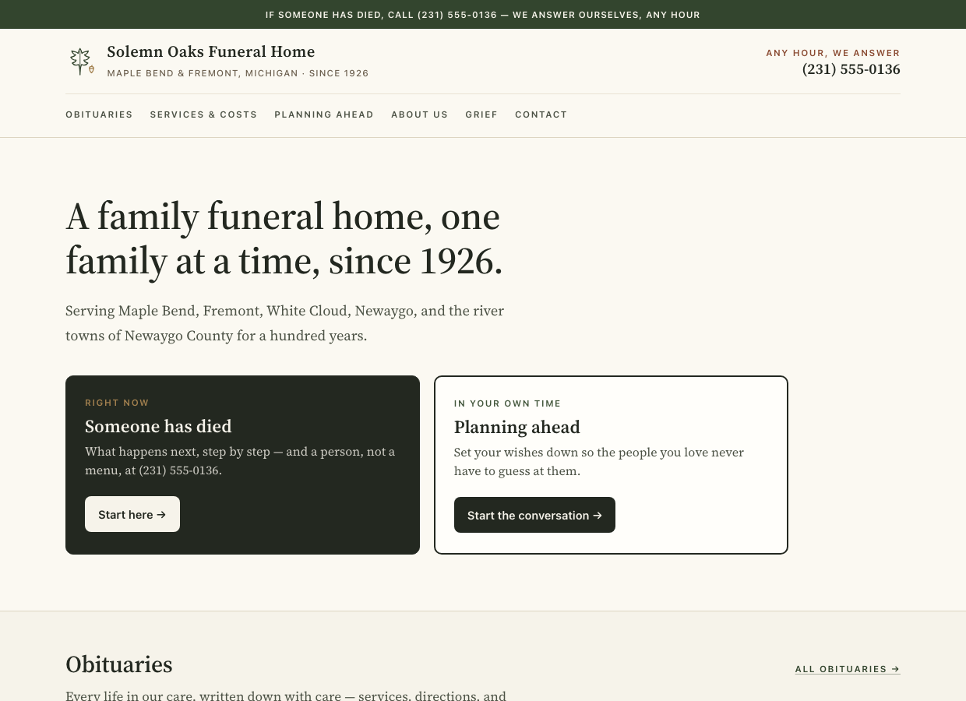The height and width of the screenshot is (701, 966).
Task: Select Grief in the navigation bar
Action: pyautogui.click(x=481, y=114)
